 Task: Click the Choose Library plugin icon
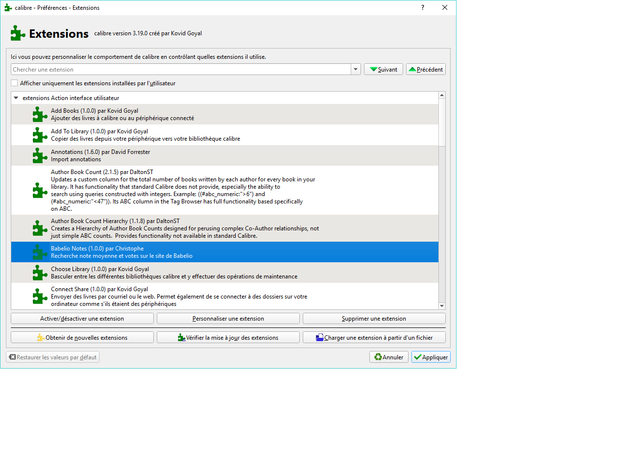coord(40,273)
